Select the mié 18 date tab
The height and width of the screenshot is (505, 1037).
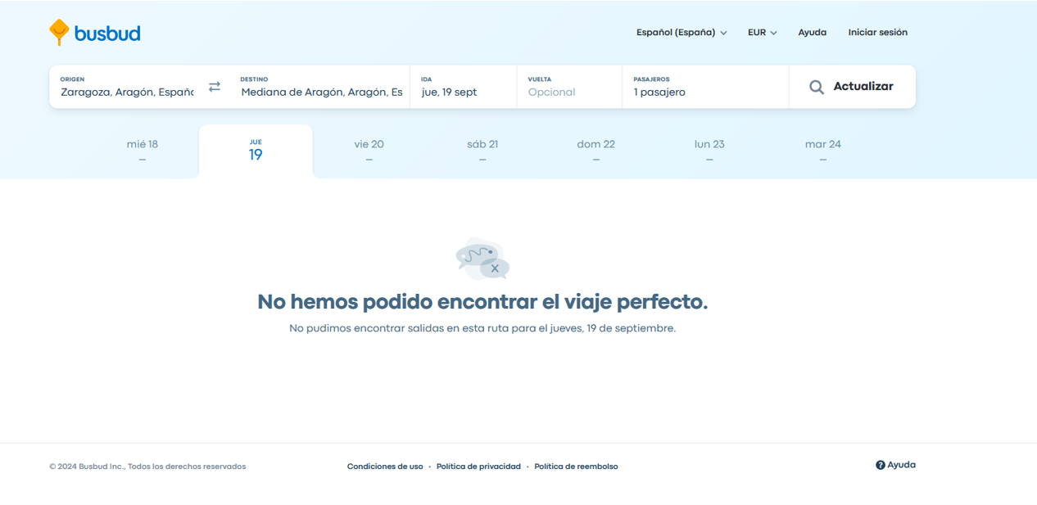[143, 151]
